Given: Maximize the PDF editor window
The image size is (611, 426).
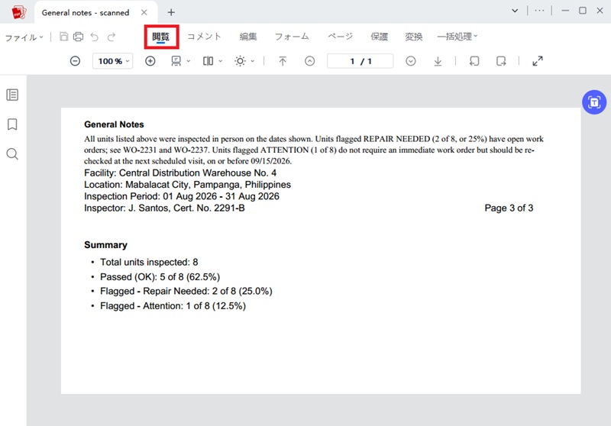Looking at the screenshot, I should coord(583,11).
